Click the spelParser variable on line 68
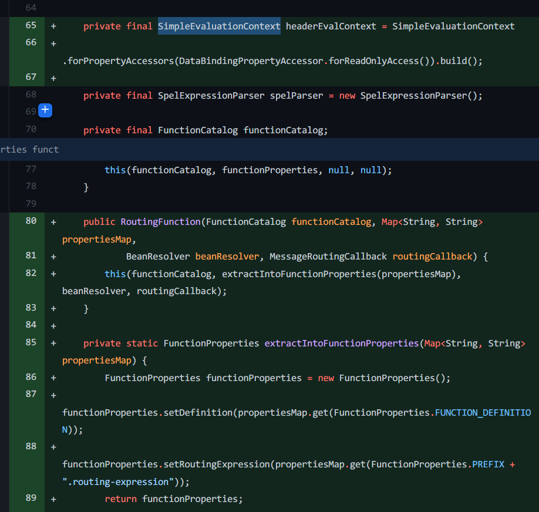 tap(297, 96)
